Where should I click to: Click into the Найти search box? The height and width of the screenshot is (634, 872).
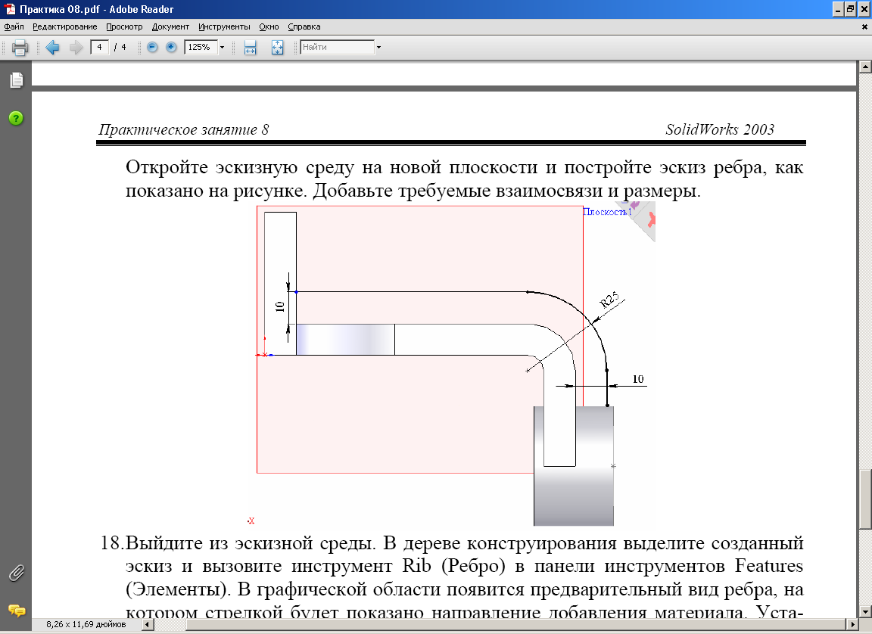[337, 47]
